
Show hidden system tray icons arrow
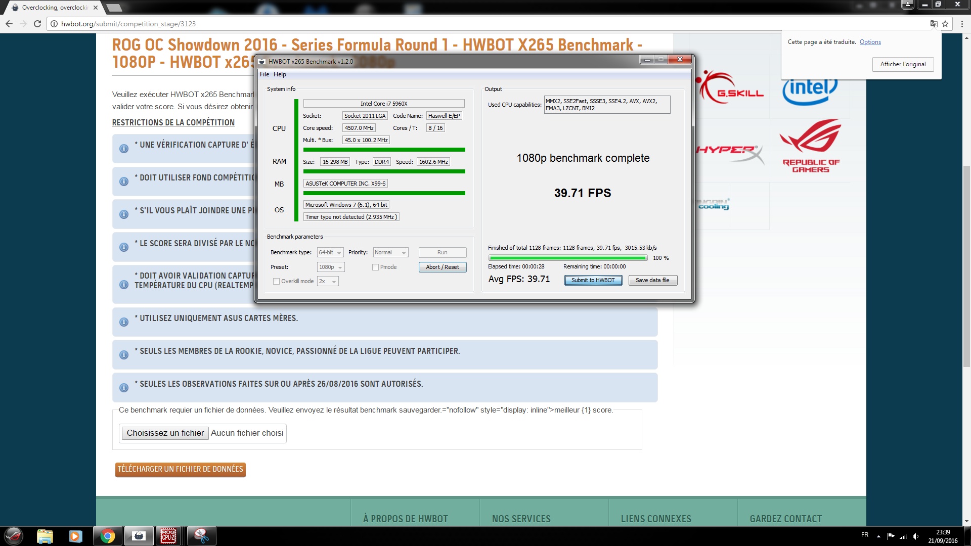point(878,536)
